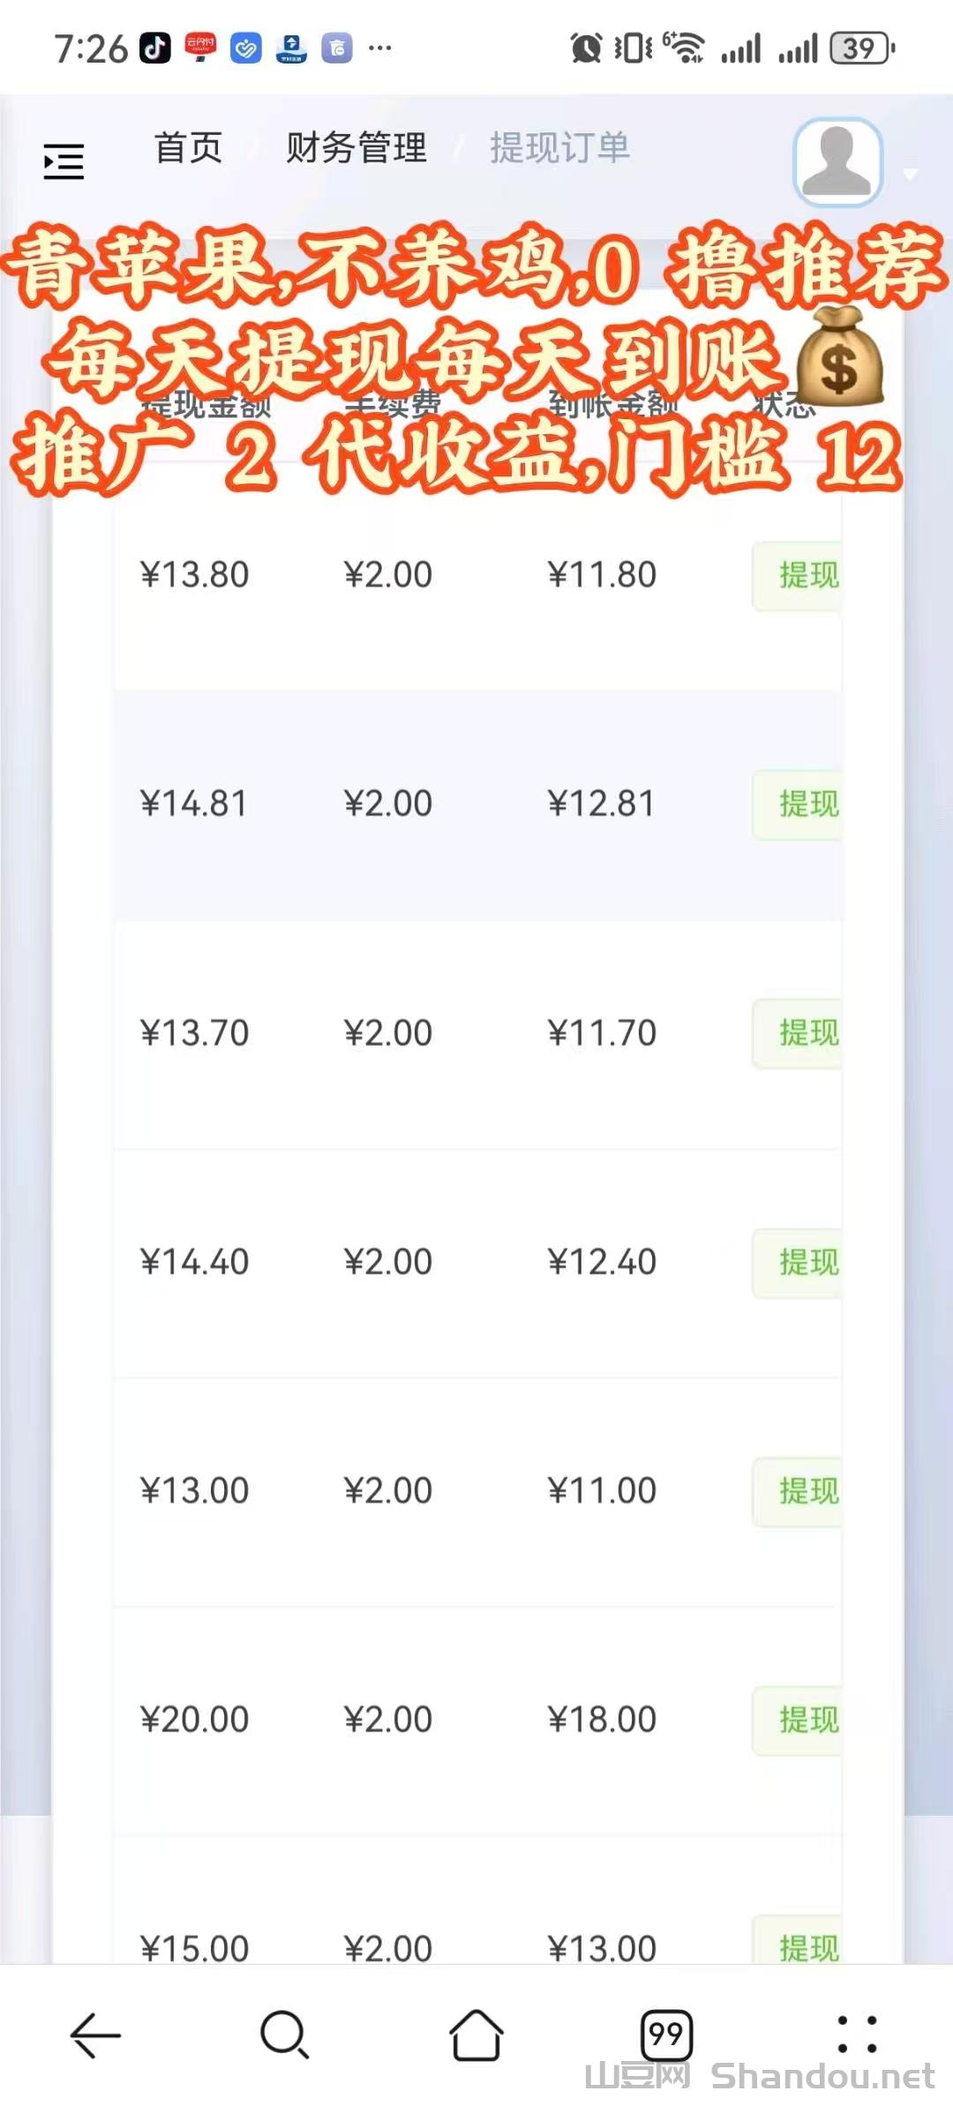Select 提现订单 breadcrumb item
Viewport: 953px width, 2106px height.
(x=559, y=147)
